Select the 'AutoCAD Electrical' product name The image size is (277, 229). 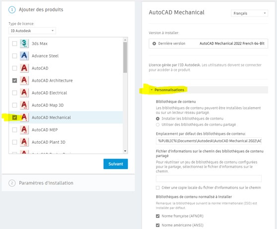click(49, 93)
